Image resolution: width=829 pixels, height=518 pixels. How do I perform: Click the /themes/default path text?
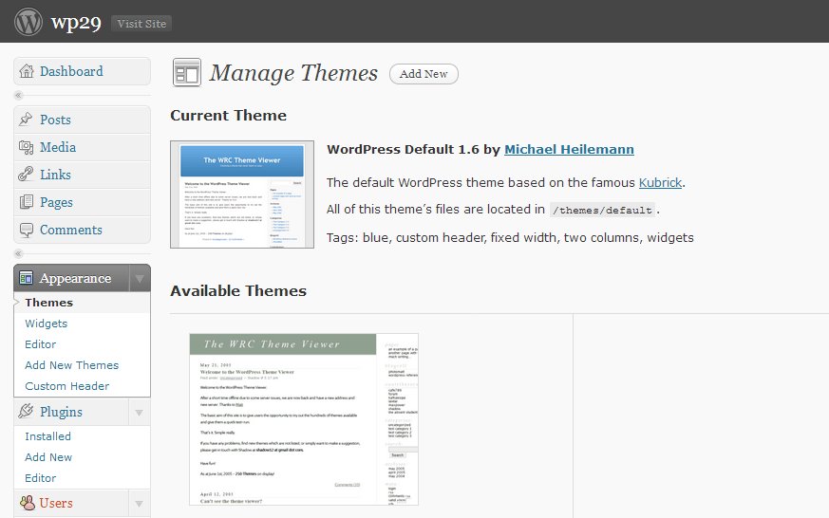coord(602,211)
